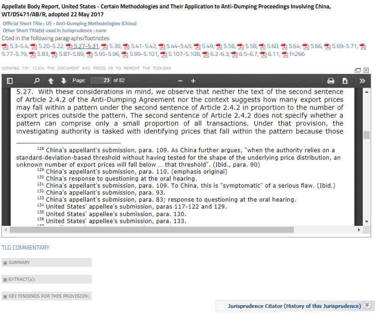Image resolution: width=380 pixels, height=321 pixels.
Task: Click the horizontal scrollbar right arrow
Action: click(x=359, y=230)
